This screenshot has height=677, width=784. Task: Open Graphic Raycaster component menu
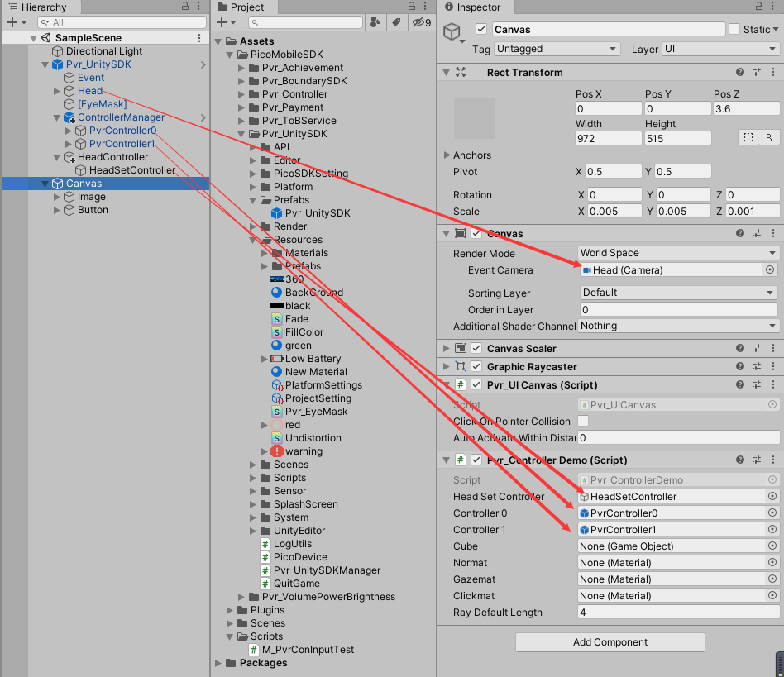[x=773, y=366]
